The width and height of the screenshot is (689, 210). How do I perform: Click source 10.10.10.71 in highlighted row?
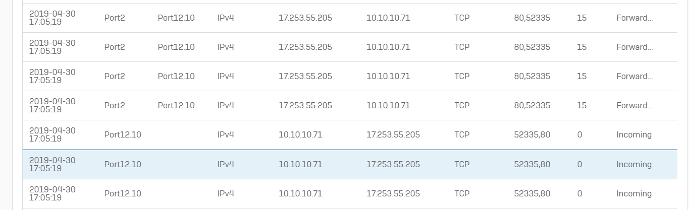300,164
